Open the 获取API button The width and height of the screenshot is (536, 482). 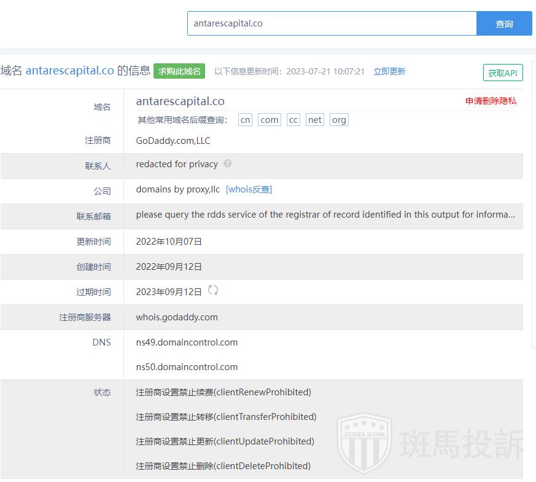(x=503, y=73)
